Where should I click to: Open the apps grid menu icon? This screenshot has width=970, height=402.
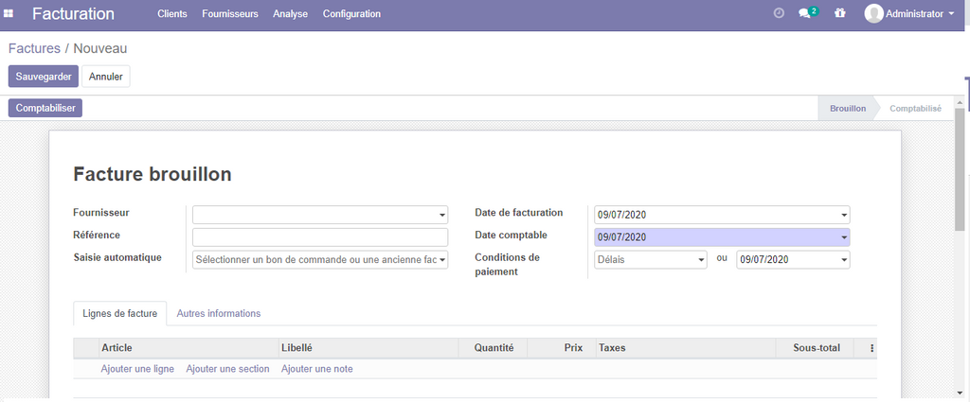tap(9, 14)
